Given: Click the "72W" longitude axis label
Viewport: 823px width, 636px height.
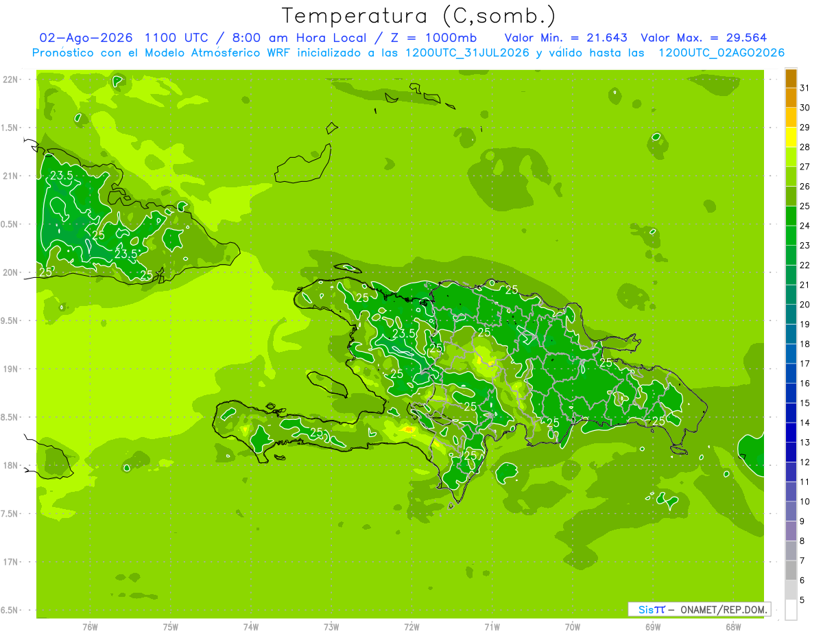Looking at the screenshot, I should coord(411,626).
